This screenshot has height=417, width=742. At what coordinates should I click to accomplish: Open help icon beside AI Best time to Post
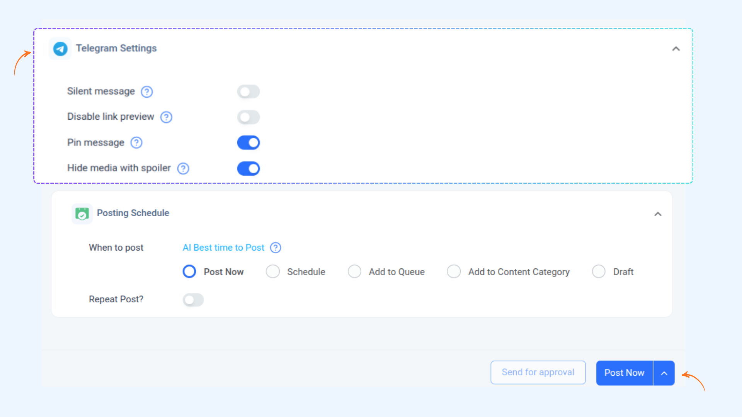click(276, 247)
